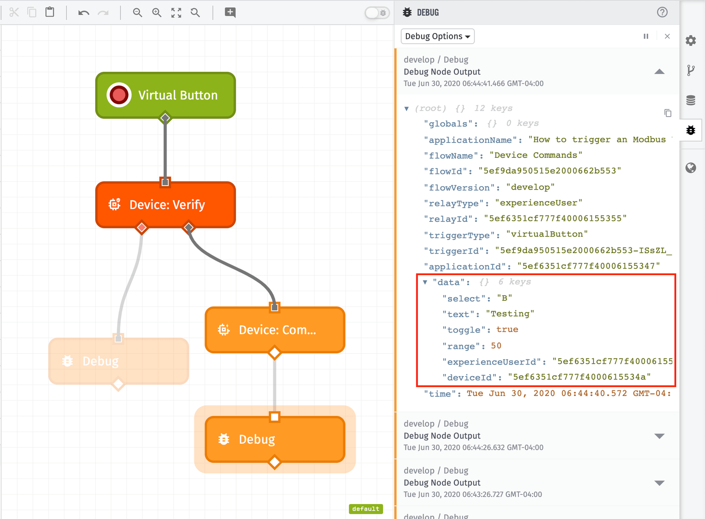Click the "deviceId" value line
Screen dimensions: 705x519
coord(546,377)
